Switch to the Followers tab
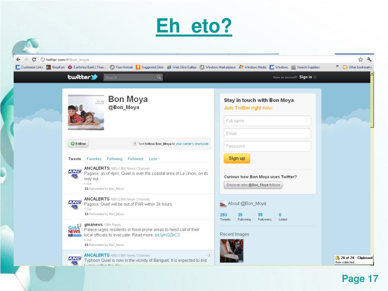This screenshot has width=388, height=291. (135, 159)
